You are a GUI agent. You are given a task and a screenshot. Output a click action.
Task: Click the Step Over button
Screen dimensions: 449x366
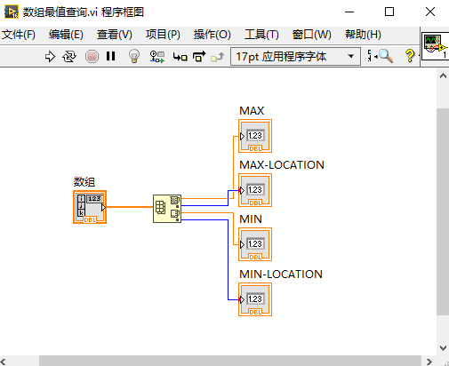tap(199, 56)
